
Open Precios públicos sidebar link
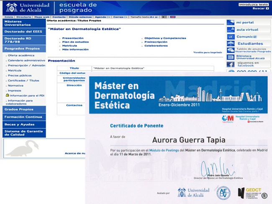click(x=20, y=75)
